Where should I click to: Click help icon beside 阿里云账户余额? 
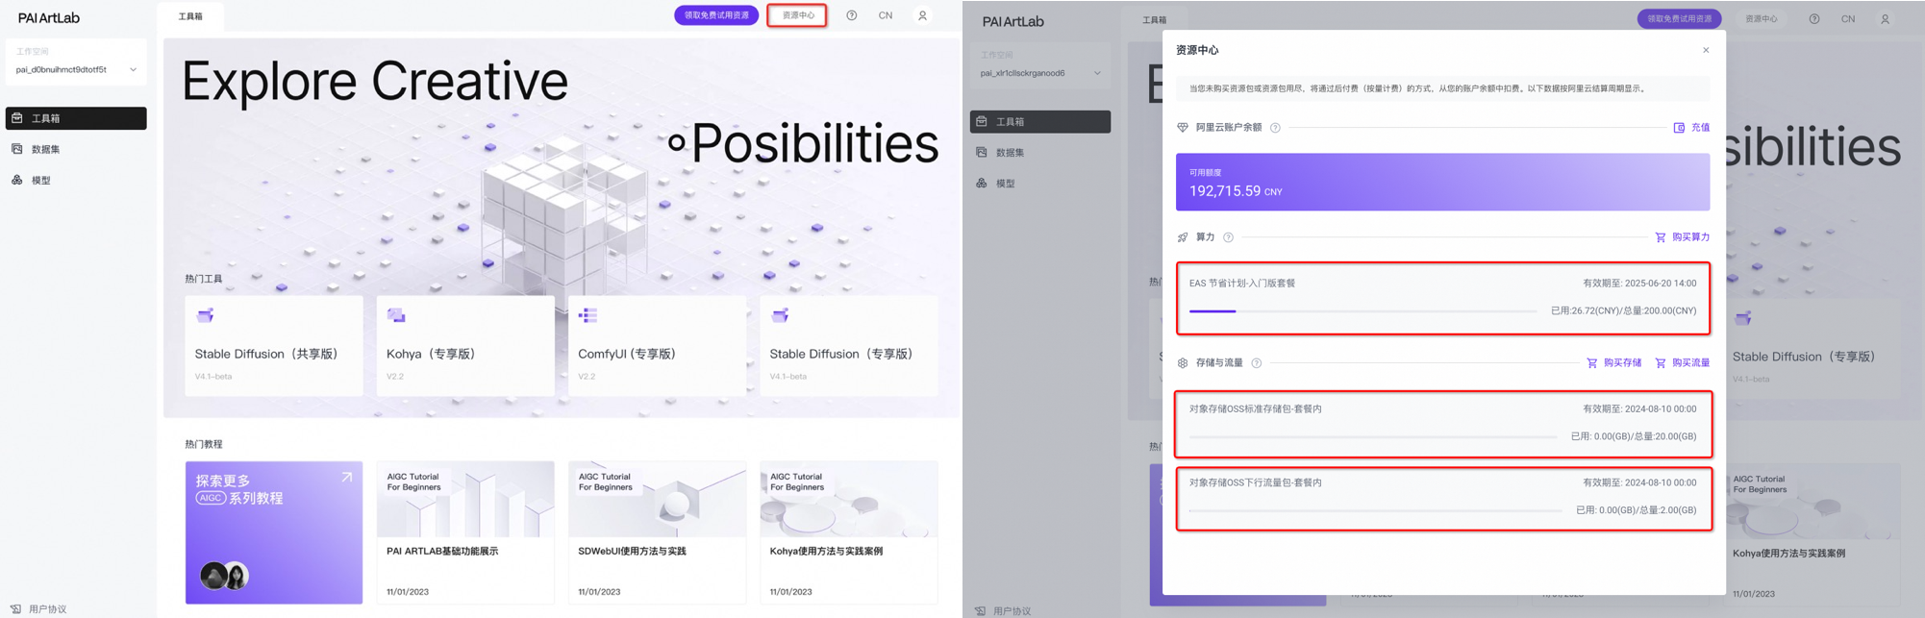pyautogui.click(x=1275, y=128)
